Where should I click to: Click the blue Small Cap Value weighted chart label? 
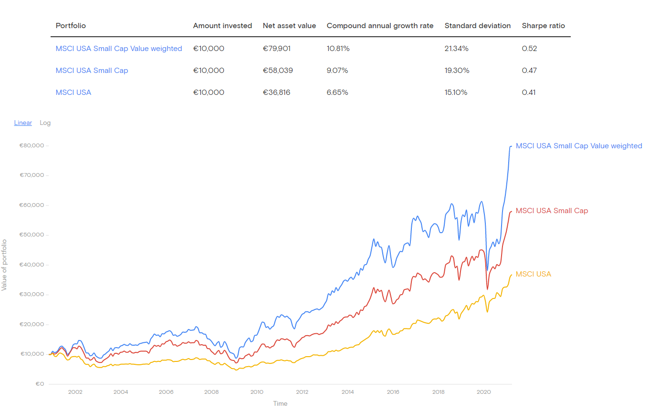pos(579,146)
